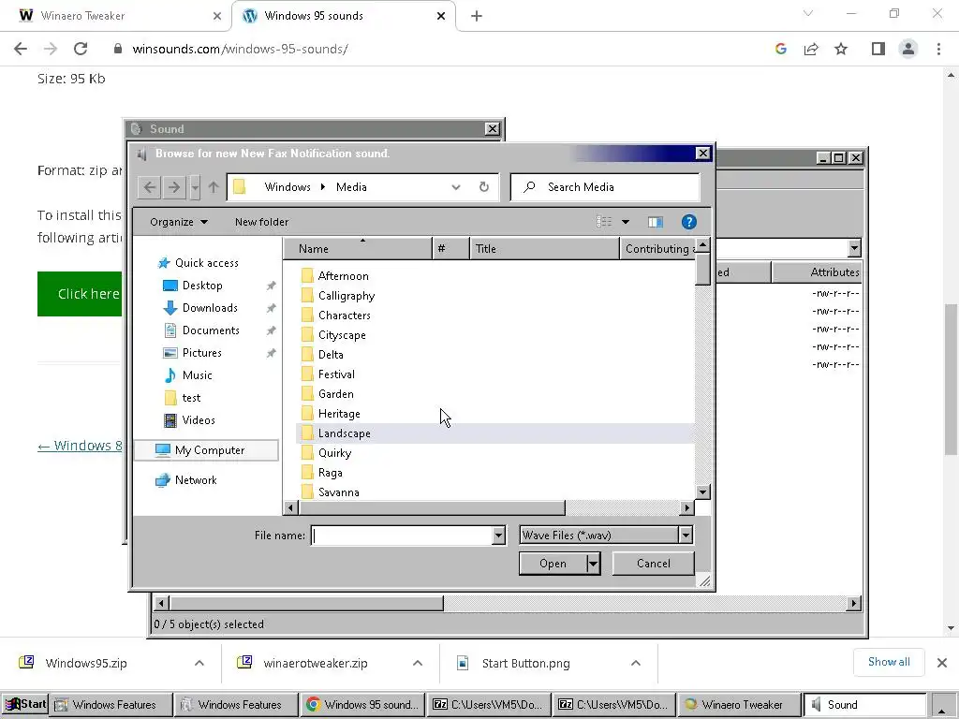Reload the browser page

(x=81, y=49)
